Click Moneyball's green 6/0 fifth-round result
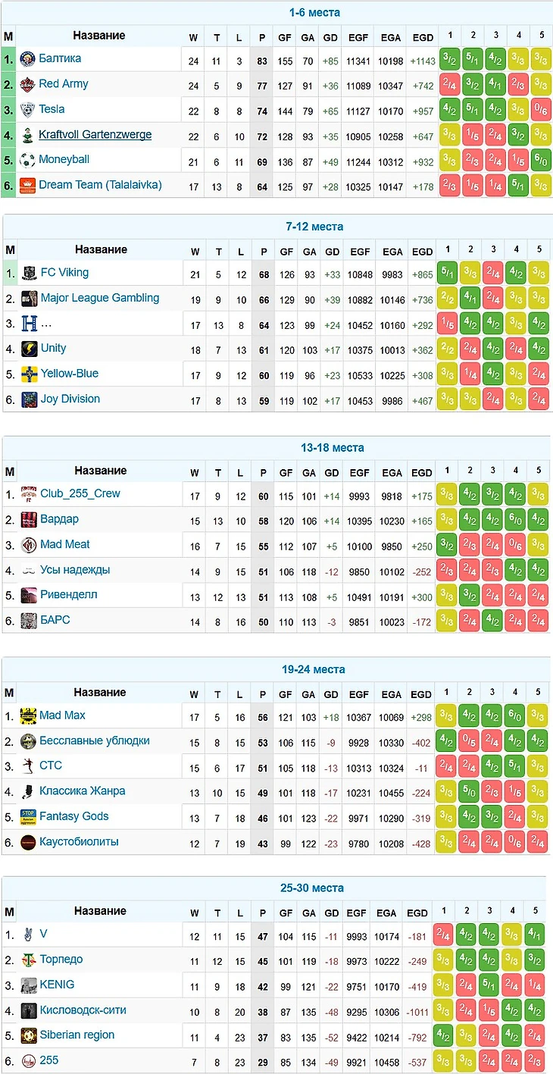 [541, 160]
